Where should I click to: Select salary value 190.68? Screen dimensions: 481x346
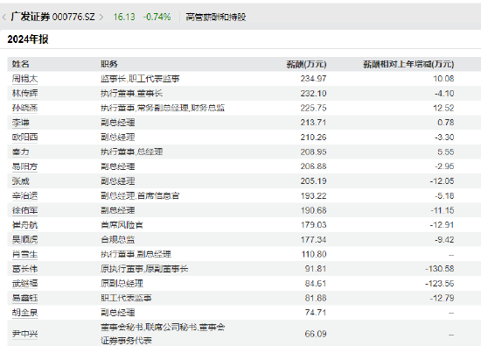pos(313,210)
